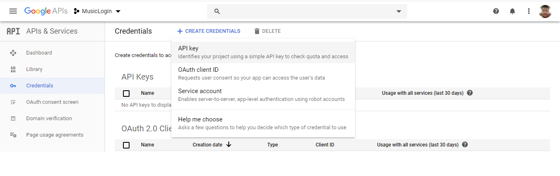Screen dimensions: 560x176
Task: Open the hamburger navigation menu
Action: pyautogui.click(x=13, y=11)
